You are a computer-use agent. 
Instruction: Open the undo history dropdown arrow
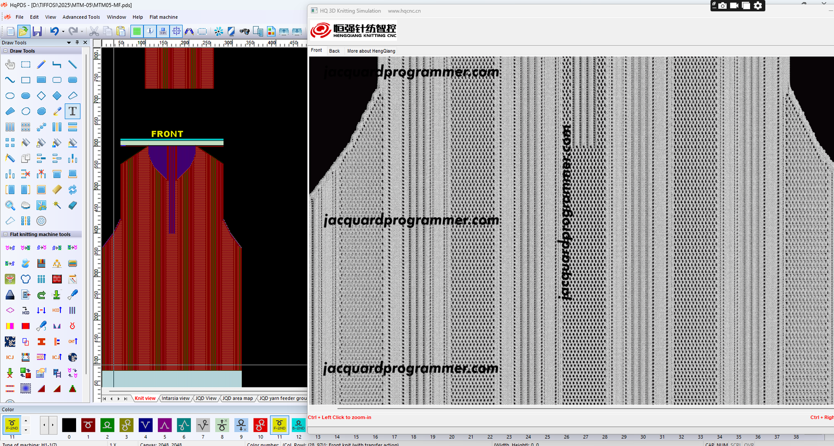pyautogui.click(x=63, y=32)
